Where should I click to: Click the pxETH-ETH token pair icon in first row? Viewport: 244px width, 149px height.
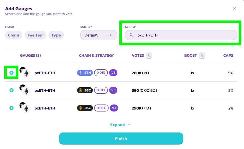click(x=25, y=72)
